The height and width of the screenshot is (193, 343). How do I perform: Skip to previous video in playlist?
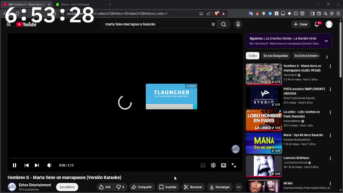[27, 165]
